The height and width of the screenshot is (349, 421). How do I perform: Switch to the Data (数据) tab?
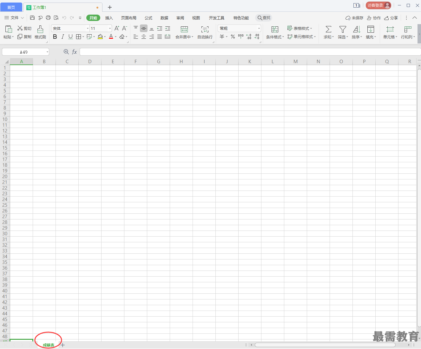click(x=164, y=18)
